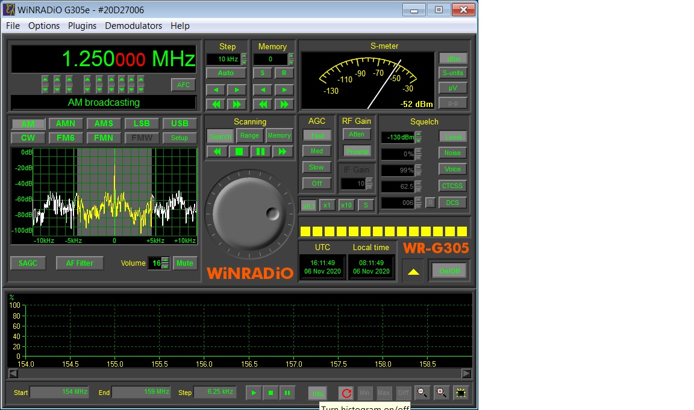Toggle the radio On/Off power button
Viewport: 694px width, 410px height.
449,271
